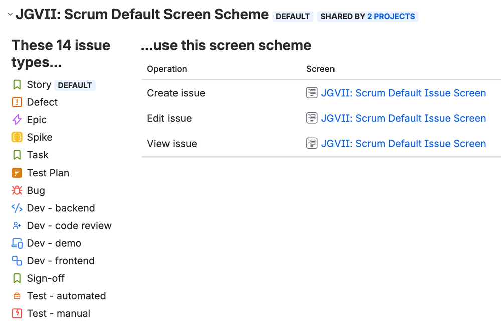Click the scheme title heading text
The width and height of the screenshot is (501, 329).
click(x=142, y=14)
